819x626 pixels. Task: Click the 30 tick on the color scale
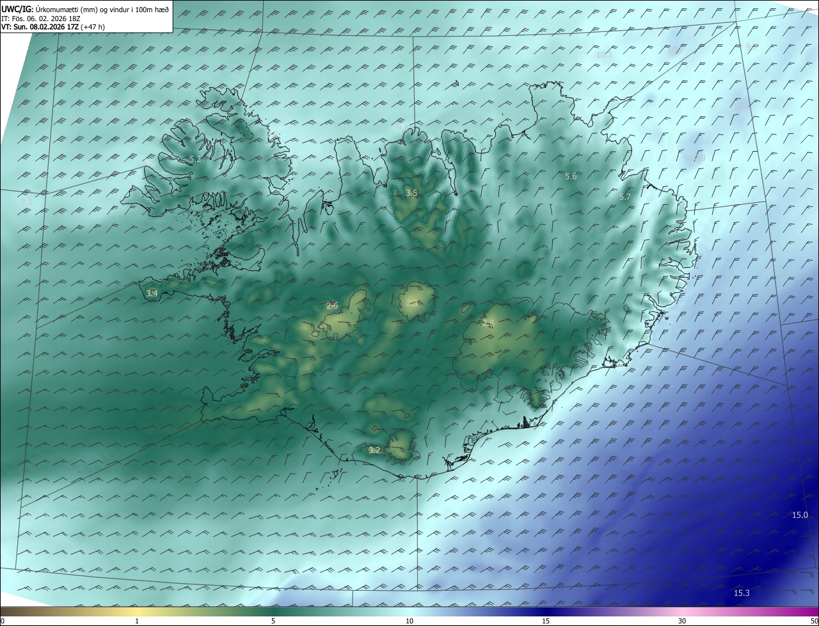point(682,621)
